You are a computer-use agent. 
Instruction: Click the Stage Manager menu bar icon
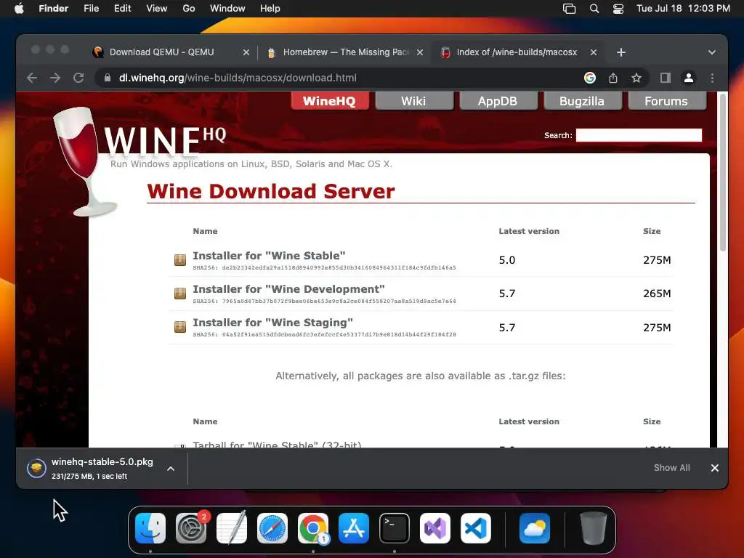(x=570, y=9)
